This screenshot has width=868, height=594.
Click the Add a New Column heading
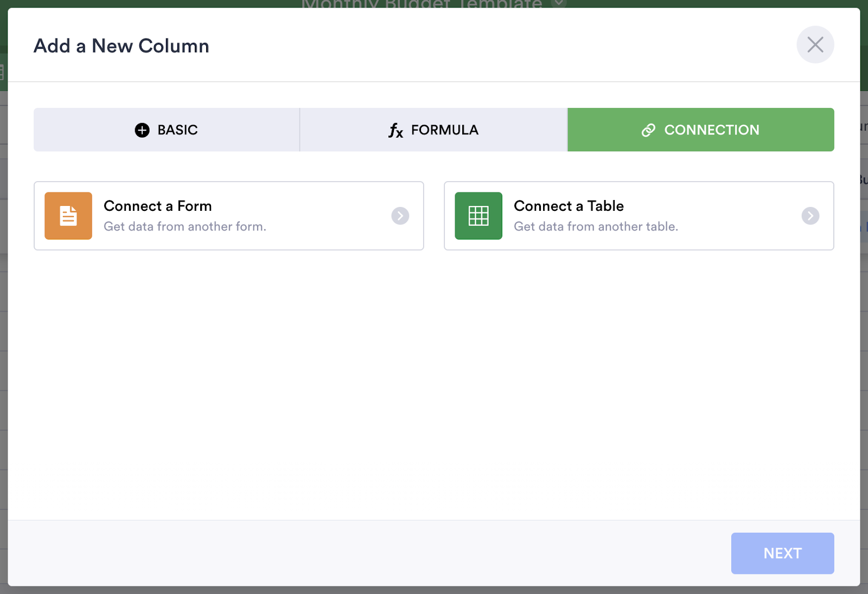coord(122,46)
